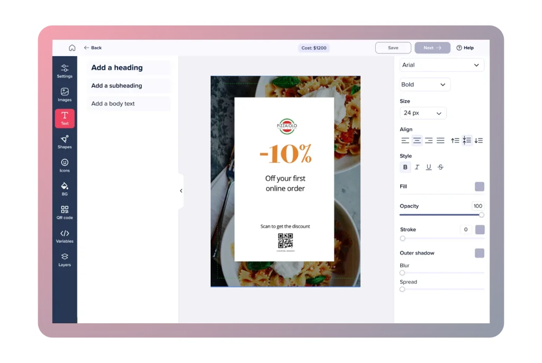Open Help

click(465, 48)
